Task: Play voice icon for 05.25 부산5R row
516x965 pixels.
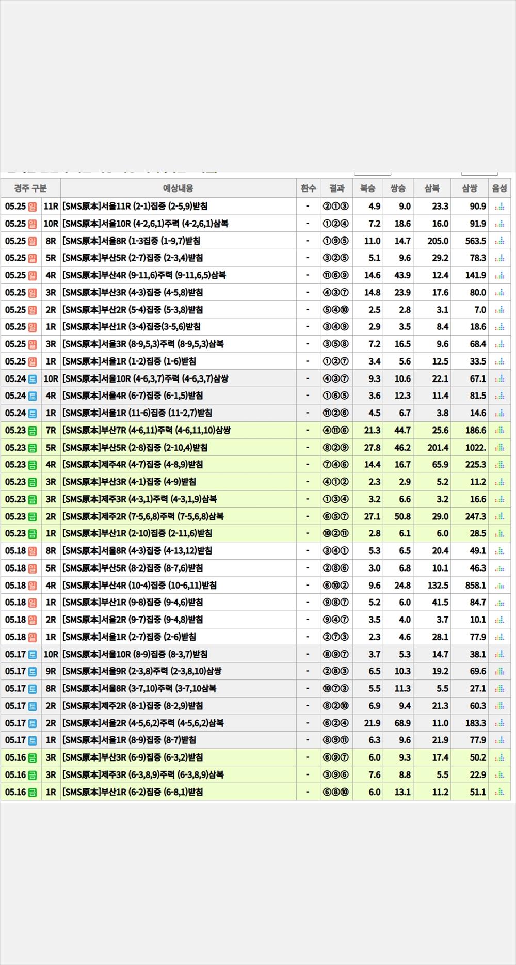Action: point(499,258)
